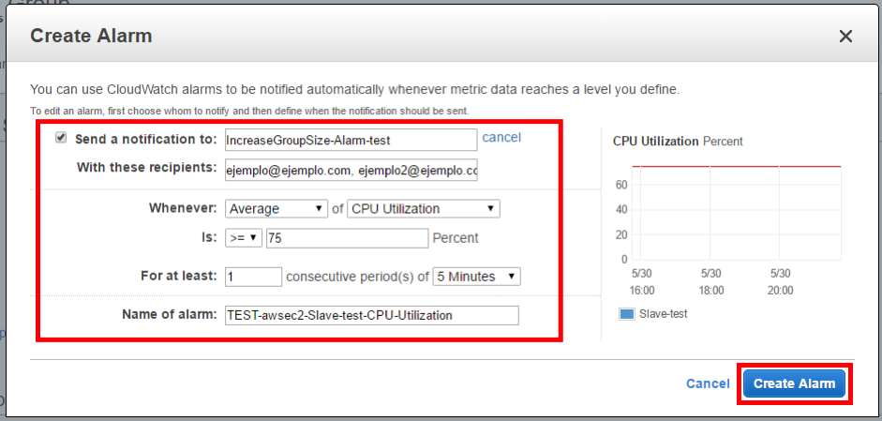
Task: Click the red threshold line in chart
Action: (736, 166)
